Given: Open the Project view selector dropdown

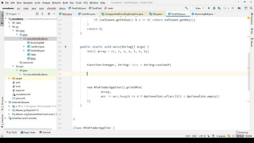Looking at the screenshot, I should 13,14.
